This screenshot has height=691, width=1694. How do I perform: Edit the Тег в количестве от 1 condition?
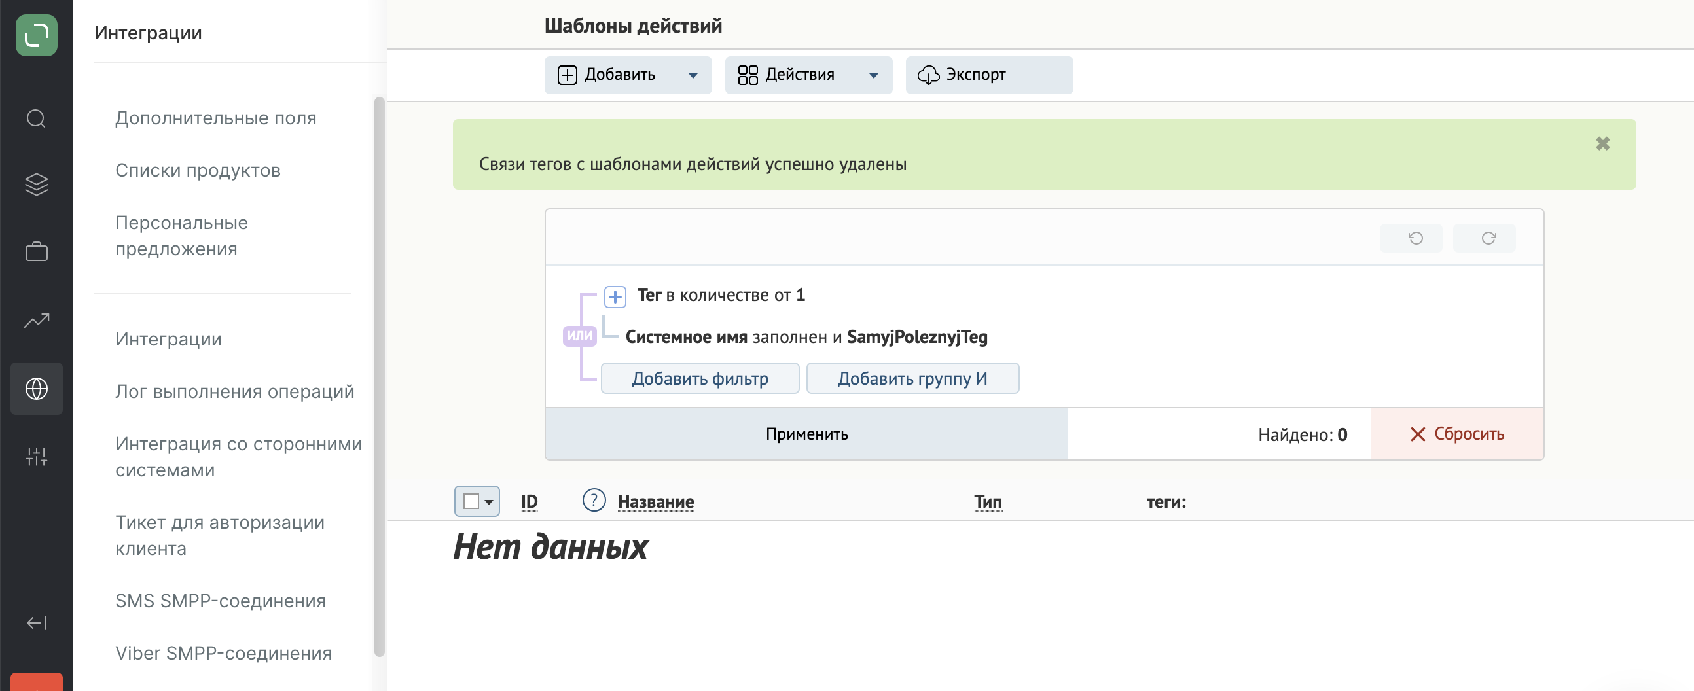[721, 295]
